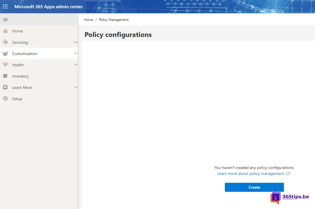This screenshot has height=209, width=315.
Task: Open the app launcher waffle icon
Action: pos(5,6)
